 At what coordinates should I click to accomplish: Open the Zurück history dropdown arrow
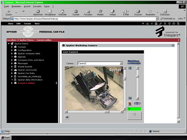click(16, 13)
